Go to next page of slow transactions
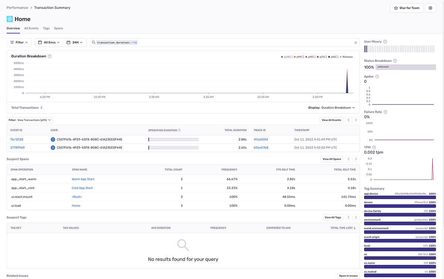Viewport: 444px width, 279px height. tap(356, 120)
